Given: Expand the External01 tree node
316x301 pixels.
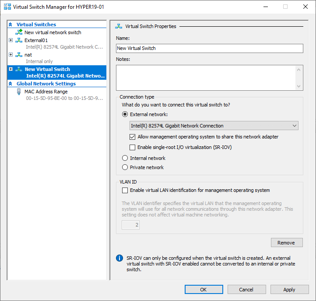Looking at the screenshot, I should tap(11, 40).
